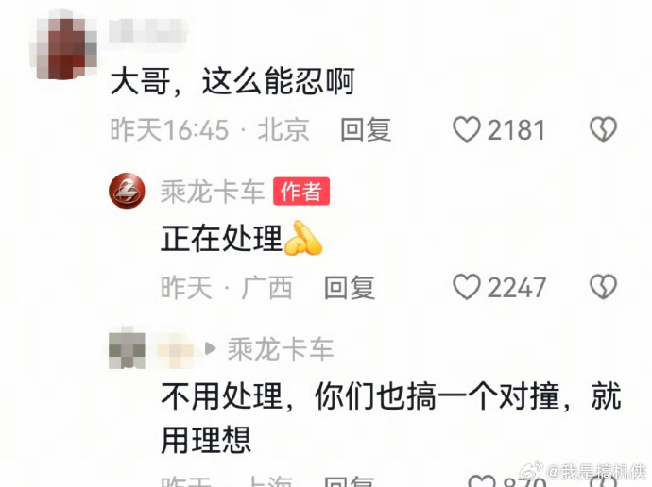Tap the blurred avatar of third commenter
Image resolution: width=652 pixels, height=487 pixels.
click(127, 349)
